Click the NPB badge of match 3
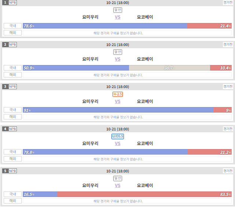Screen dimensions: 235x209 pos(12,87)
